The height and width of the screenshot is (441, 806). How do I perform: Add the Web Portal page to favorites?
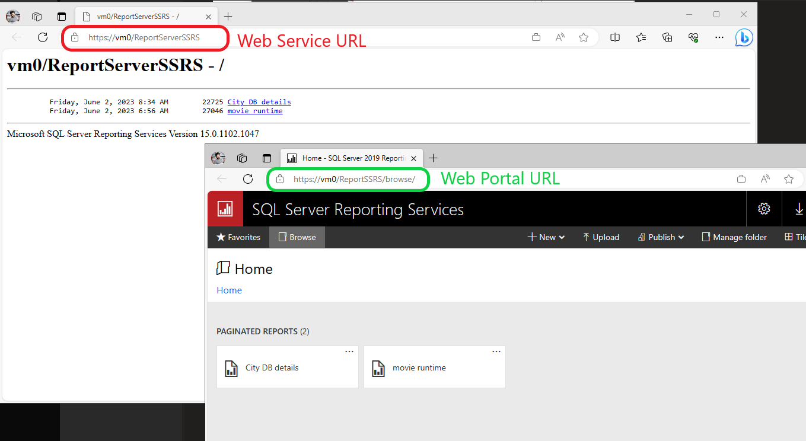[x=789, y=179]
